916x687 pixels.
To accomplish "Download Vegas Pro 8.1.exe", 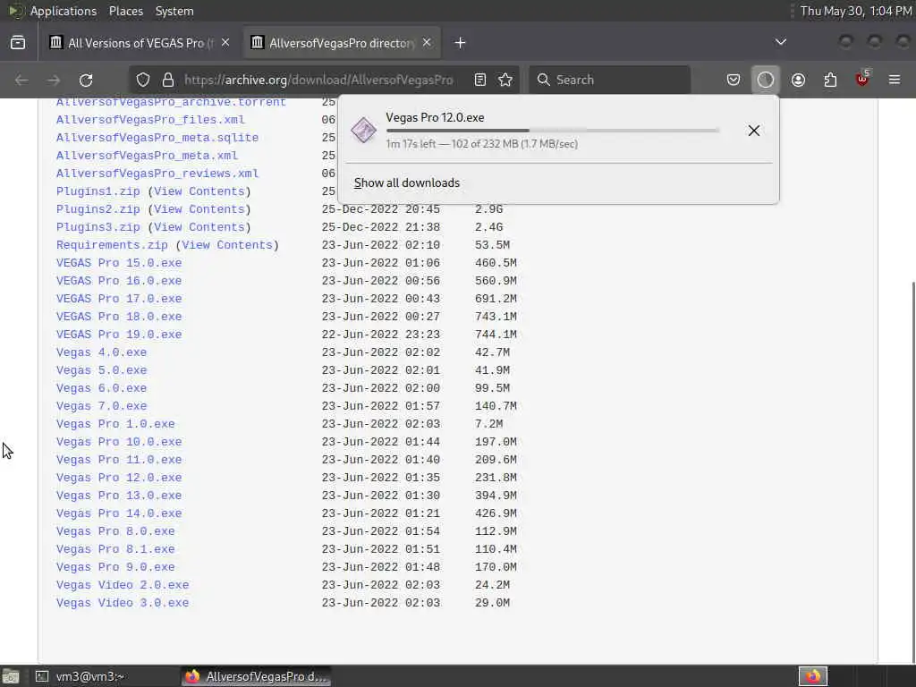I will pyautogui.click(x=115, y=549).
